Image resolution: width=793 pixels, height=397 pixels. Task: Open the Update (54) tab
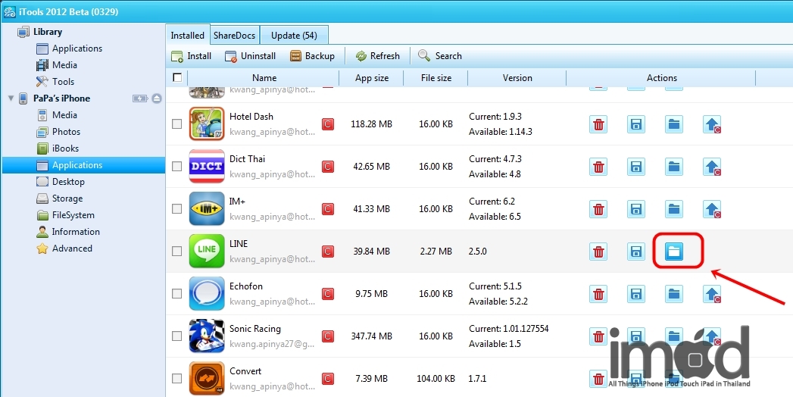(294, 36)
